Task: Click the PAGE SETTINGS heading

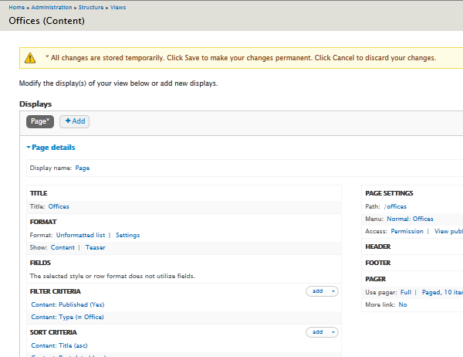Action: (389, 193)
